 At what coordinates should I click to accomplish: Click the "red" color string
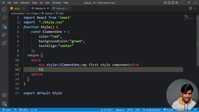(x=55, y=37)
